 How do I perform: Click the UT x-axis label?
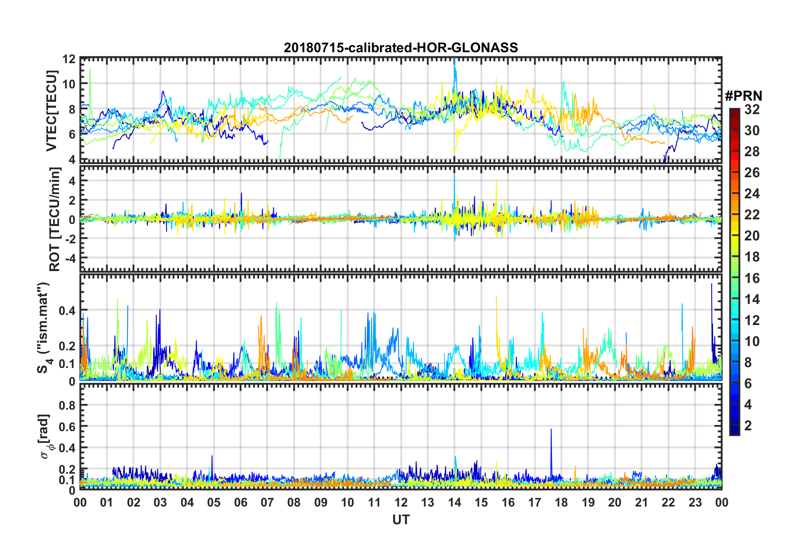401,520
